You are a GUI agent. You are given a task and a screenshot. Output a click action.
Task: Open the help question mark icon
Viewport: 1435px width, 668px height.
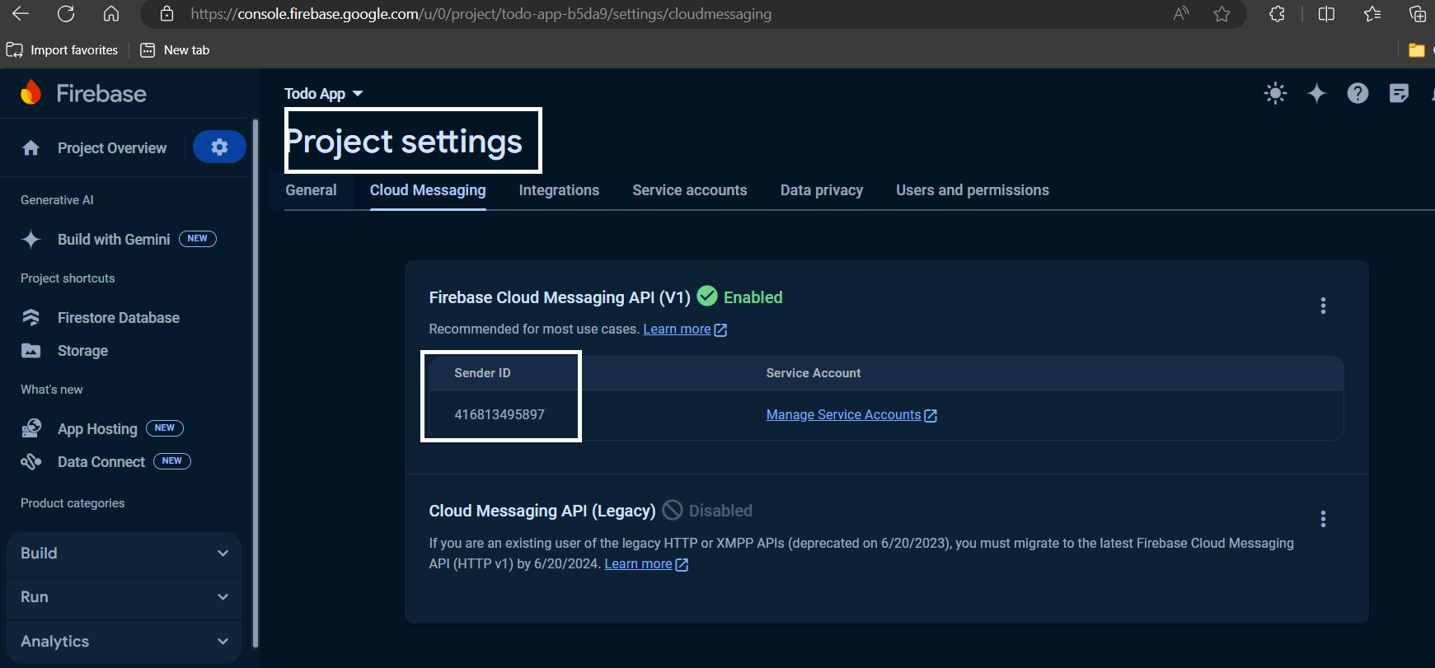click(x=1358, y=93)
